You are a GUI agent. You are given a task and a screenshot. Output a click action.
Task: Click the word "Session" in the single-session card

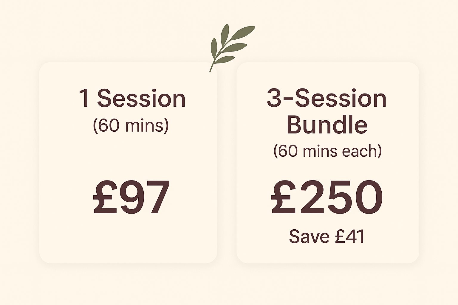click(x=141, y=98)
